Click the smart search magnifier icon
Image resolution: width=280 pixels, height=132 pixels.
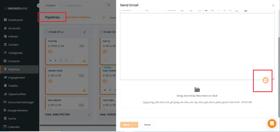click(109, 5)
